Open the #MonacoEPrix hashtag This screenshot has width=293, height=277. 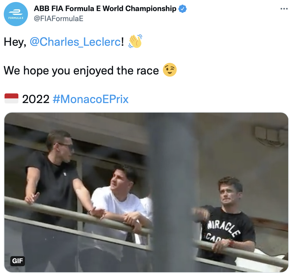click(x=91, y=99)
